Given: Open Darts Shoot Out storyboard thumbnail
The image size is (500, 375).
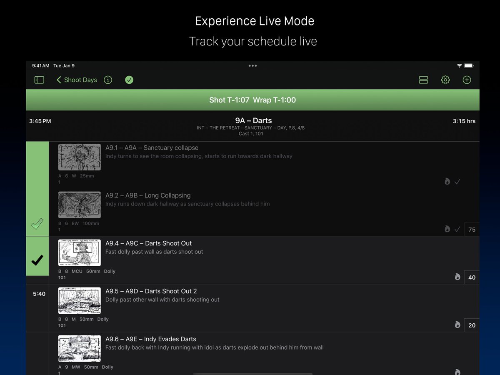Looking at the screenshot, I should [80, 253].
